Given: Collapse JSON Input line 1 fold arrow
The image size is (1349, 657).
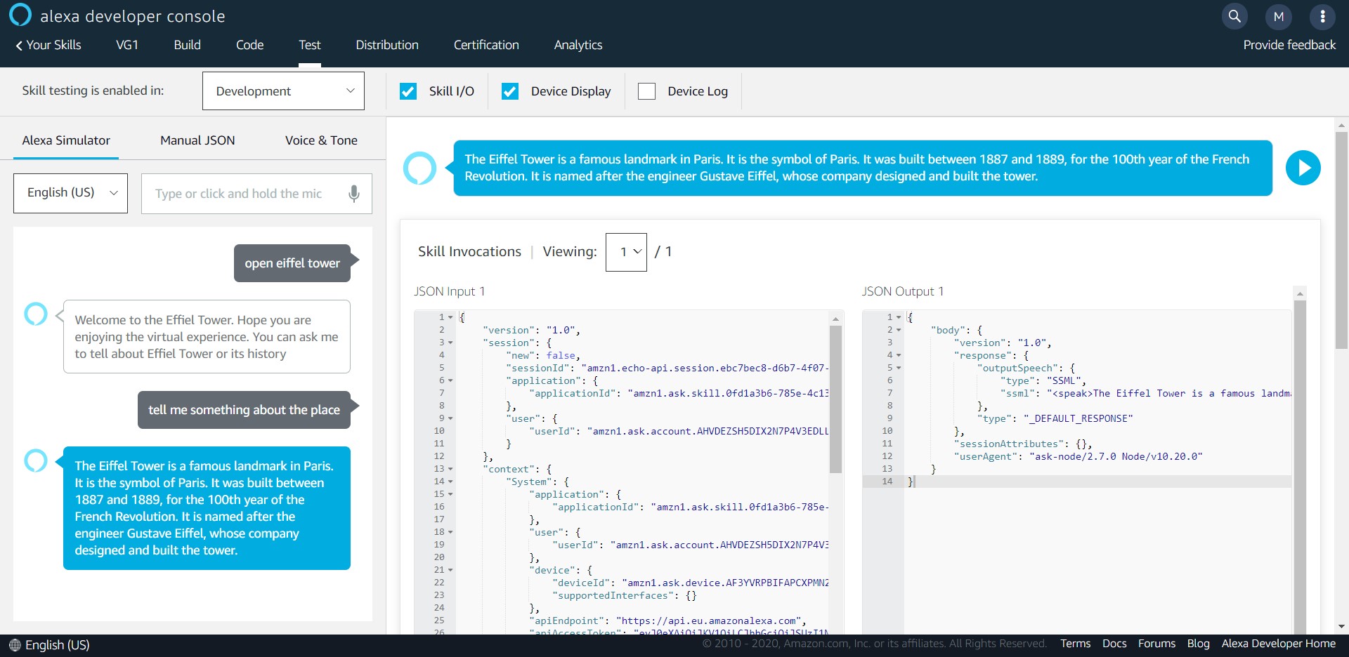Looking at the screenshot, I should tap(450, 317).
